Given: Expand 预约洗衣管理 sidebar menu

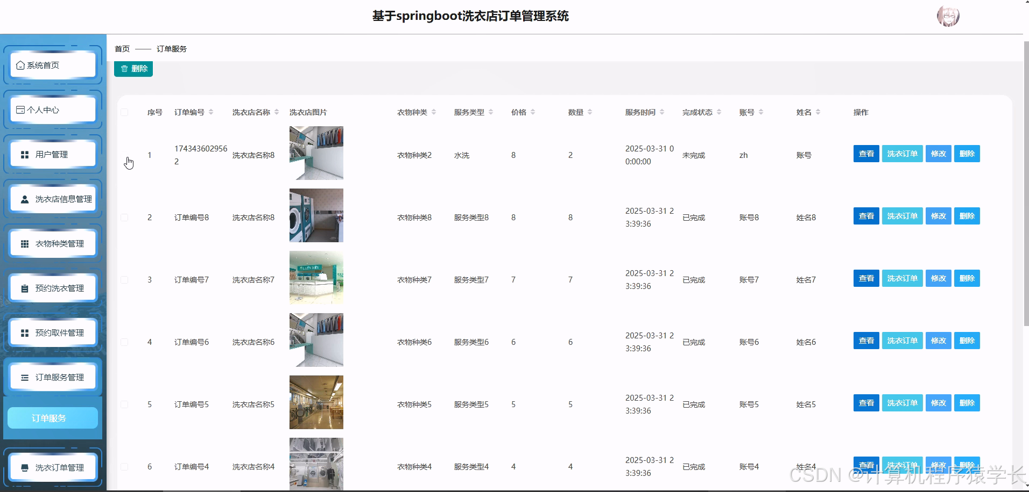Looking at the screenshot, I should pos(53,288).
